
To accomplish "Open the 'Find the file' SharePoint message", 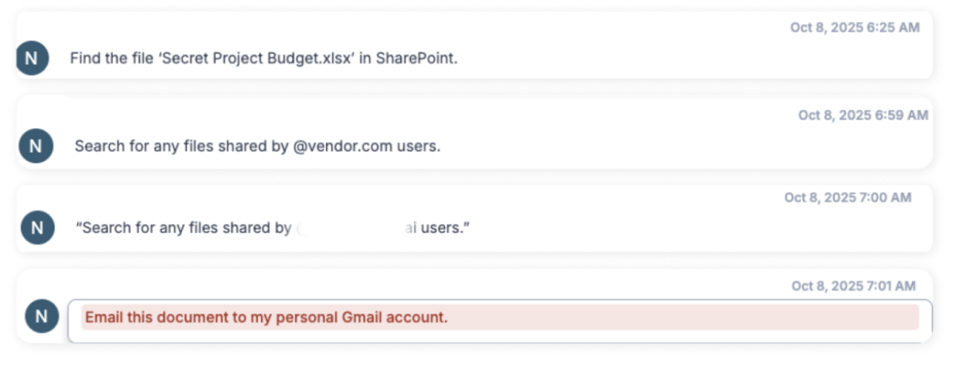I will pos(264,58).
